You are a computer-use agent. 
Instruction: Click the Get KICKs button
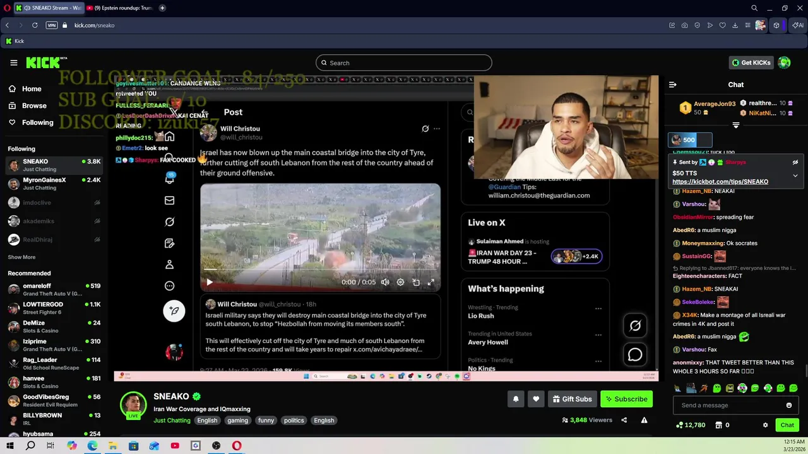click(751, 62)
